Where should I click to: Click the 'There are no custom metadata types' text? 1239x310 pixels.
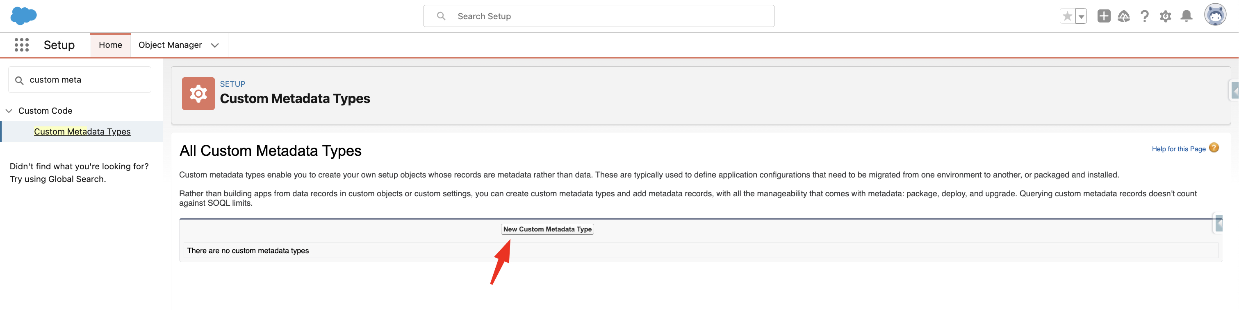248,251
